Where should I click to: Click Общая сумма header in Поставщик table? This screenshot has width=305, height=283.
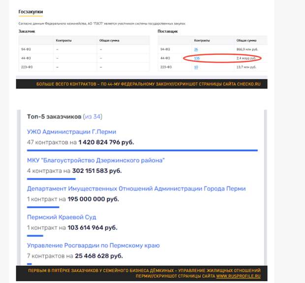coord(246,40)
